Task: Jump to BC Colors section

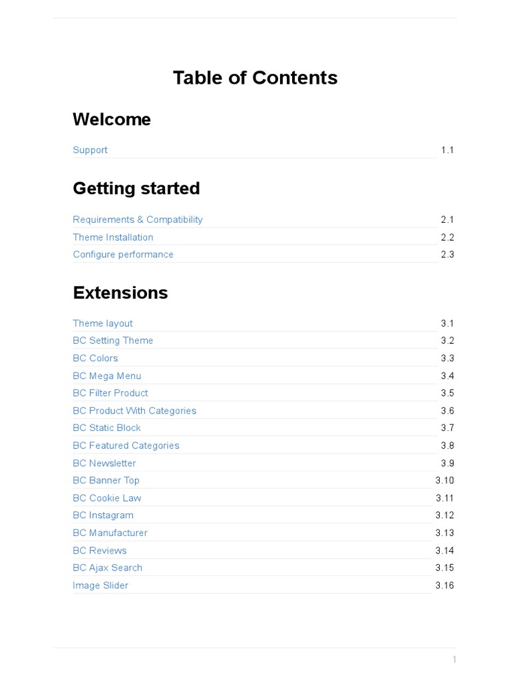Action: 95,358
